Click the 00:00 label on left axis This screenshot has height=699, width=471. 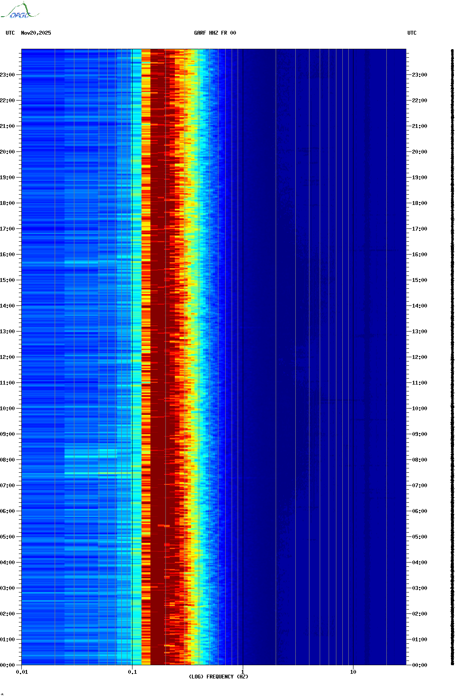click(x=7, y=665)
